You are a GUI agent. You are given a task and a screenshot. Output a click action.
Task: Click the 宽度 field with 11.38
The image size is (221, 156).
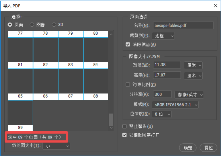[x=167, y=65]
